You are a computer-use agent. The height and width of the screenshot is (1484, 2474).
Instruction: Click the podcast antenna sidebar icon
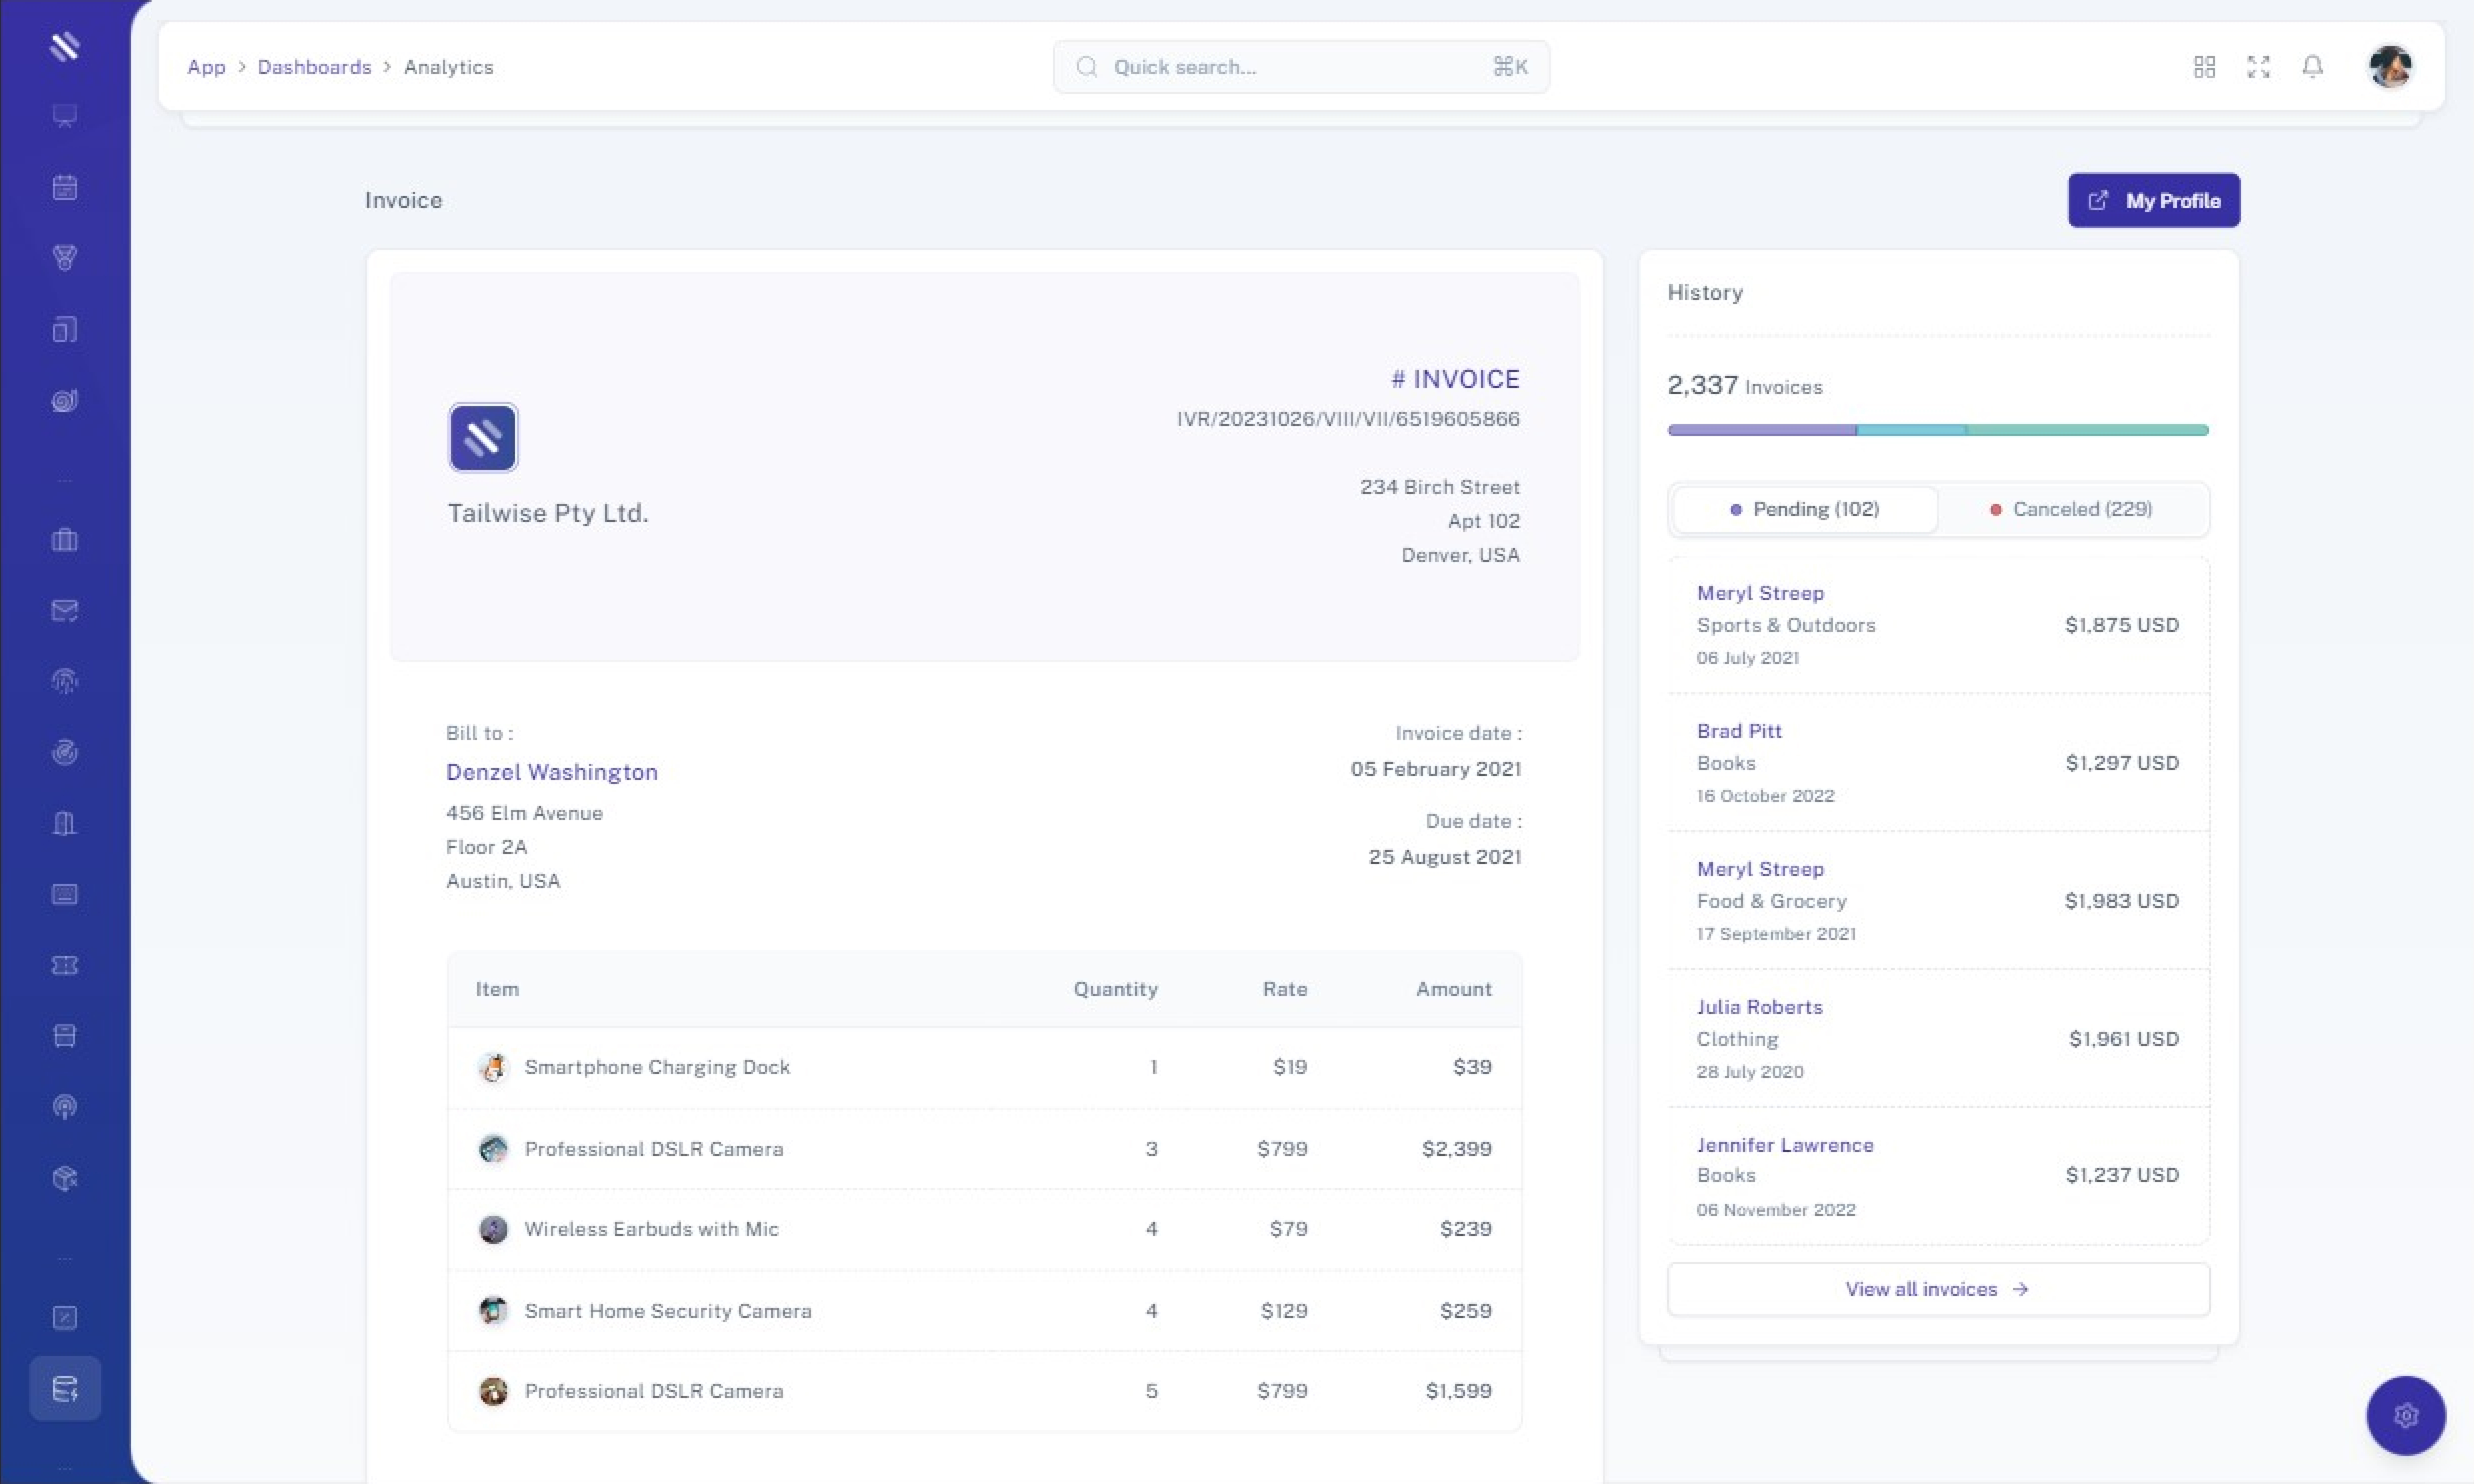65,1107
